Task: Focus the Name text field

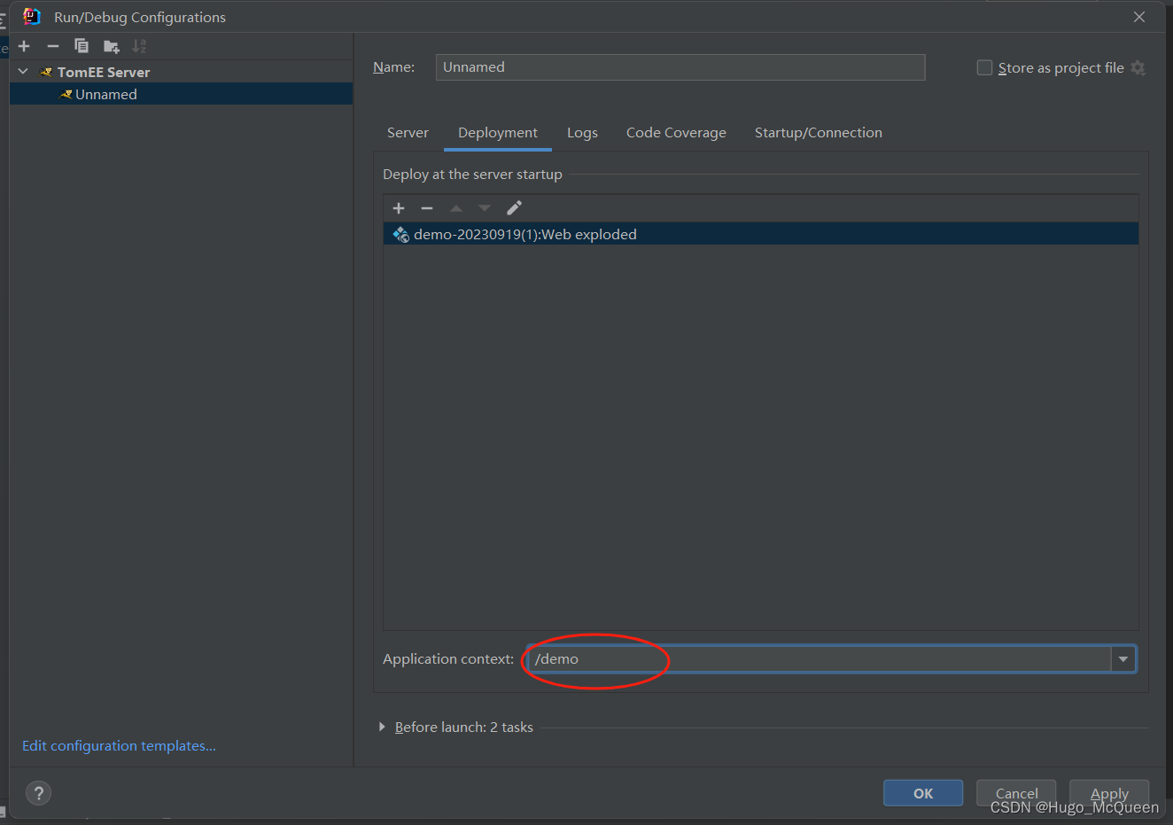Action: click(x=680, y=67)
